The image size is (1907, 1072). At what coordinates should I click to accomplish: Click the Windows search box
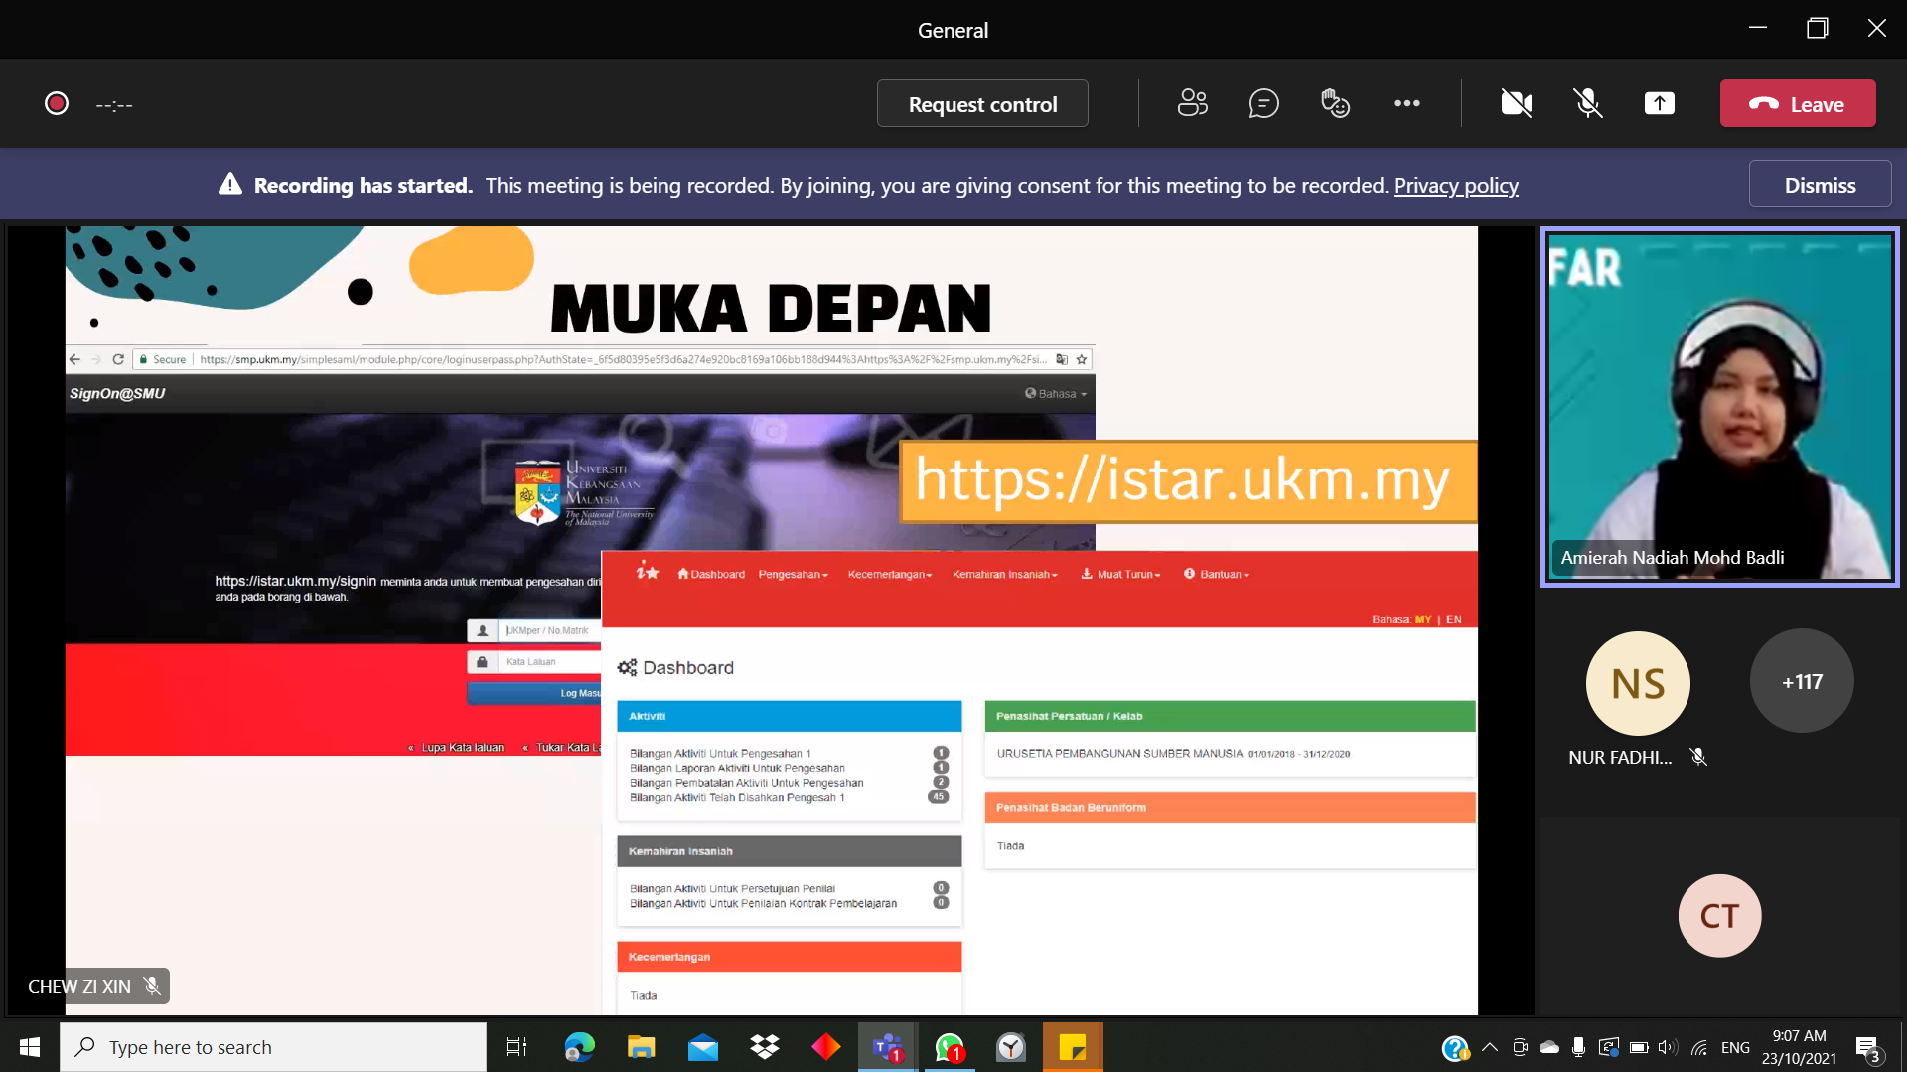point(273,1047)
